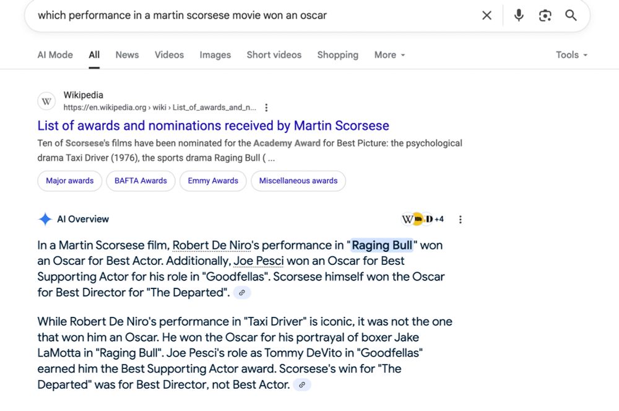Open the AI Overview three-dot options menu
619x411 pixels.
click(461, 218)
